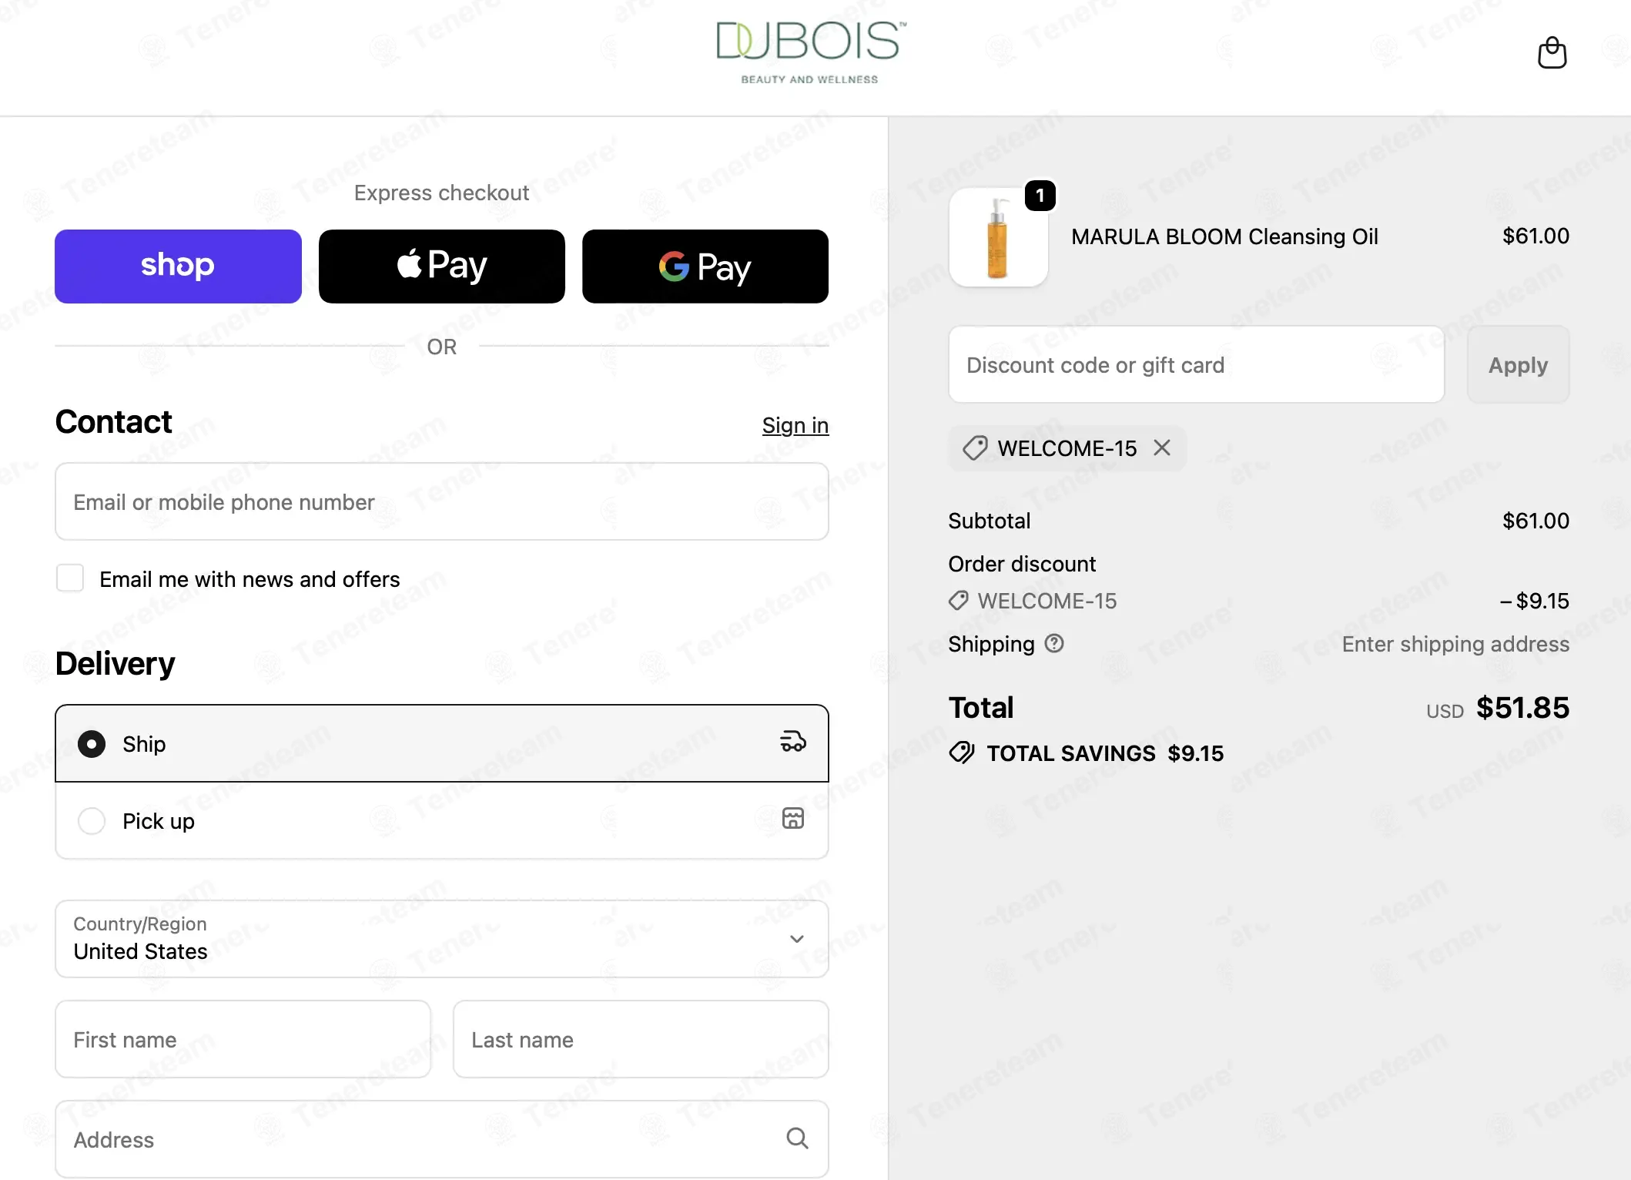Click the Apply discount button
The image size is (1631, 1180).
click(1518, 364)
